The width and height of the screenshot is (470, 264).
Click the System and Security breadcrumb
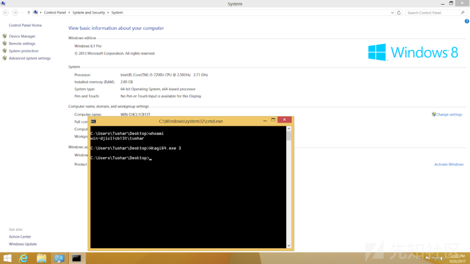(x=89, y=12)
